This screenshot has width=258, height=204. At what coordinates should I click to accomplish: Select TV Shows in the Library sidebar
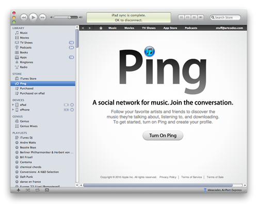(43, 43)
